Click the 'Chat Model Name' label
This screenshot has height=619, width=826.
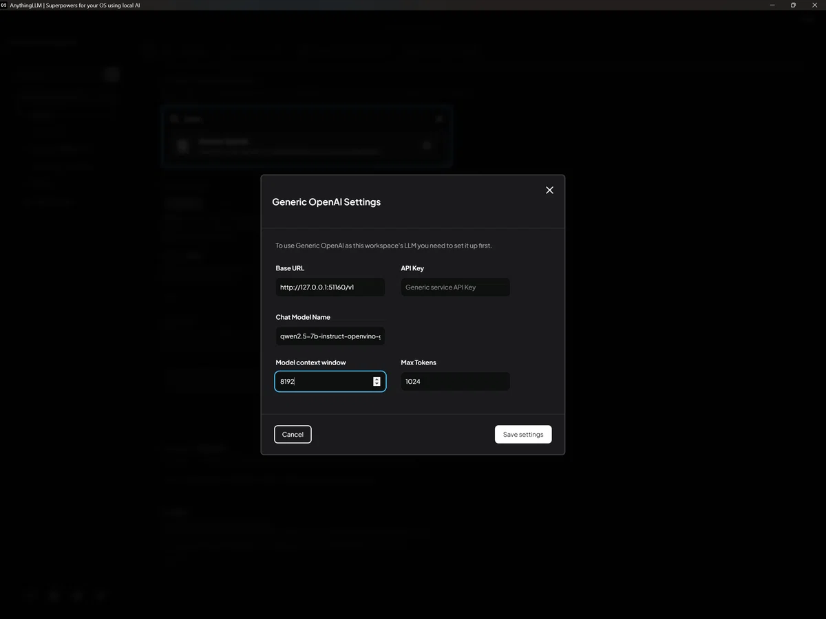coord(303,317)
